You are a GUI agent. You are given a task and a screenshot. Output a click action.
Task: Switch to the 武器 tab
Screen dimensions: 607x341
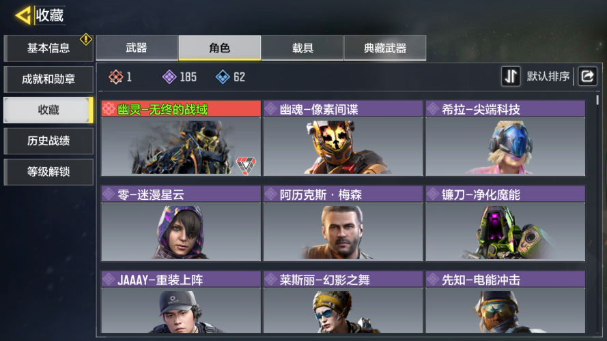click(x=137, y=48)
